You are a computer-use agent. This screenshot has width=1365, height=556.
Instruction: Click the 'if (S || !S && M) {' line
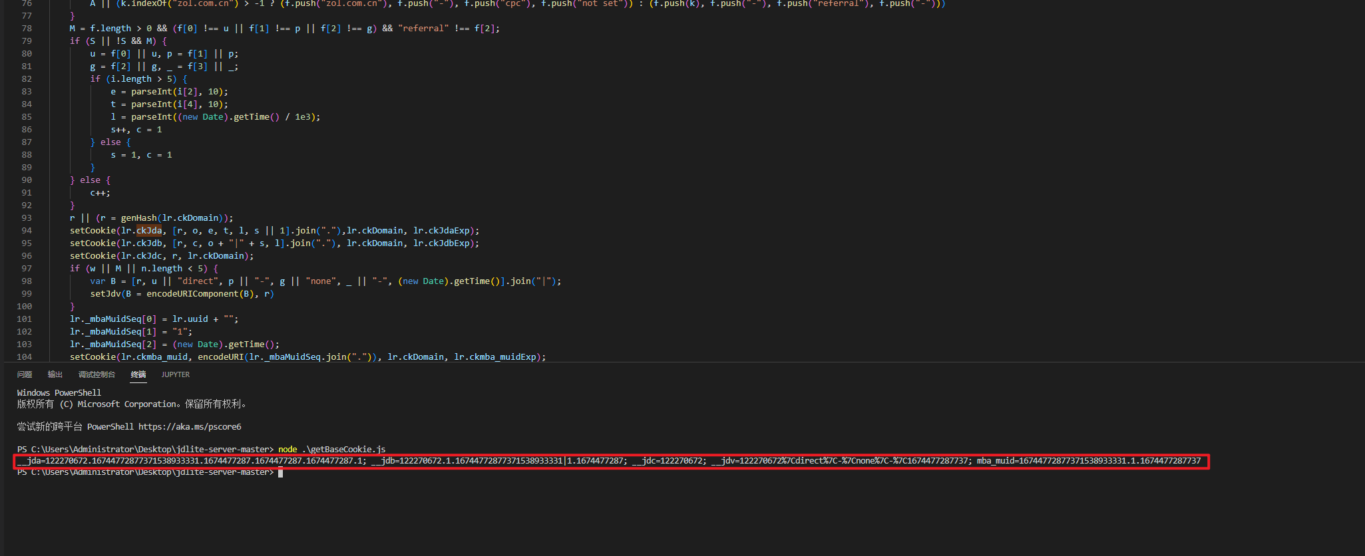[x=118, y=41]
